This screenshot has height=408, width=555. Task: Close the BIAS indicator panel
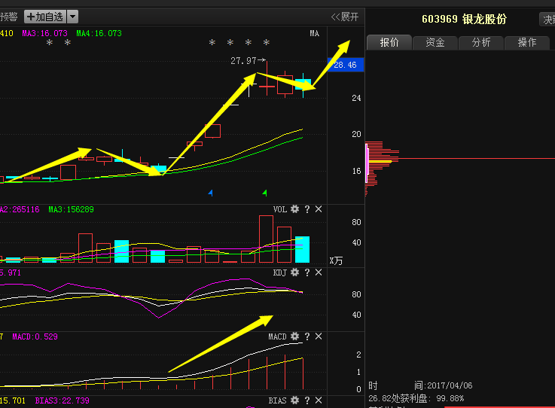pyautogui.click(x=319, y=400)
